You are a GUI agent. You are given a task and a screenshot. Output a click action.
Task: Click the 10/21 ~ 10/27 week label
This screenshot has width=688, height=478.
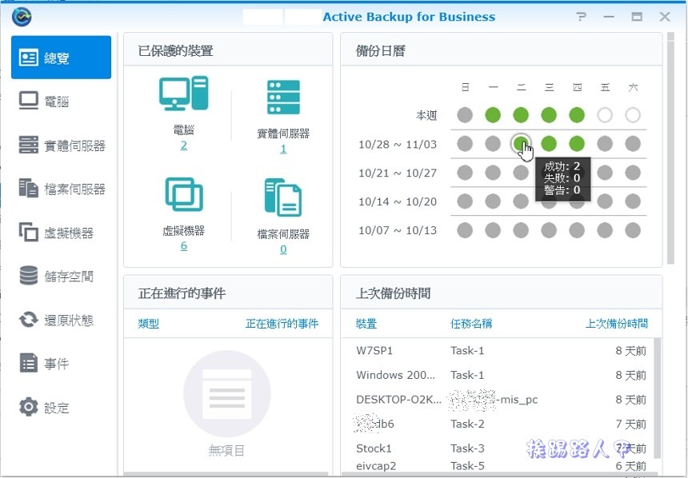coord(398,173)
